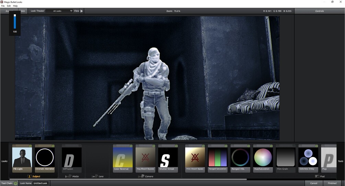Click the tool chain horizontal scrollbar

click(128, 179)
